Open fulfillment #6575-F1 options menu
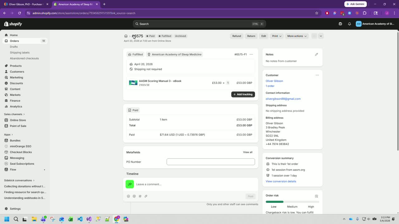The image size is (399, 224). (251, 54)
